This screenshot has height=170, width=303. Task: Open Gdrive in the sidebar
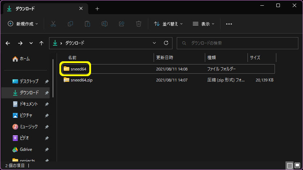[x=26, y=149]
